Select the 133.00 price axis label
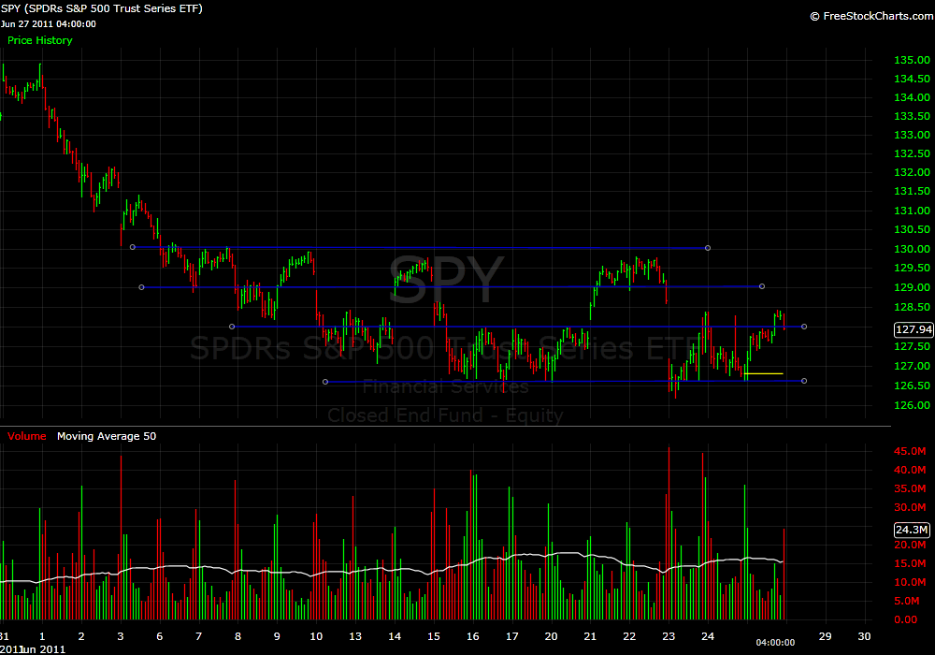The height and width of the screenshot is (655, 935). click(x=912, y=135)
